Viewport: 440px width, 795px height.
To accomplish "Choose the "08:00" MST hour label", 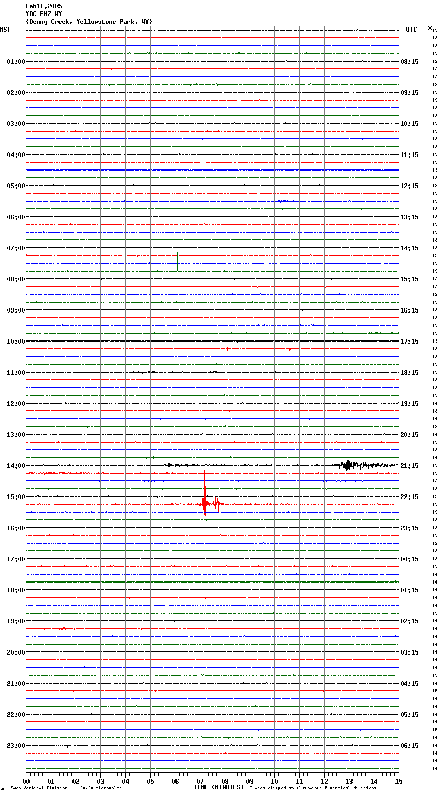I will 16,279.
